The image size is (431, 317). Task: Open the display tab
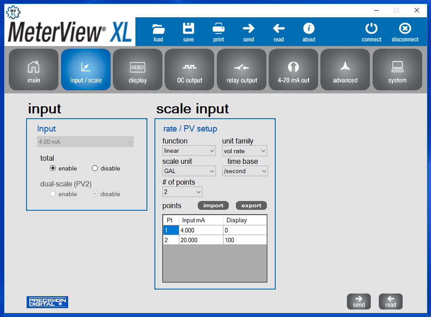138,70
